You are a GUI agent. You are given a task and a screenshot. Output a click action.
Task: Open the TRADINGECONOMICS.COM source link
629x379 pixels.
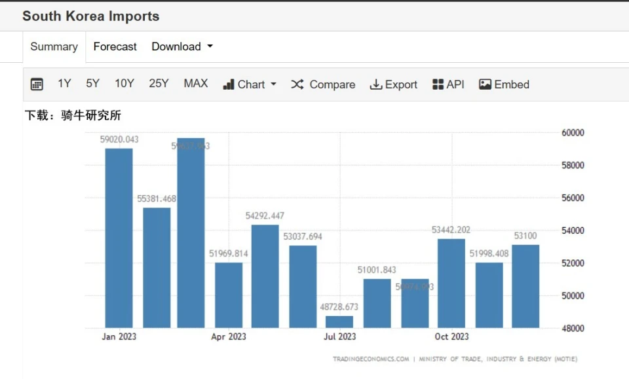371,359
